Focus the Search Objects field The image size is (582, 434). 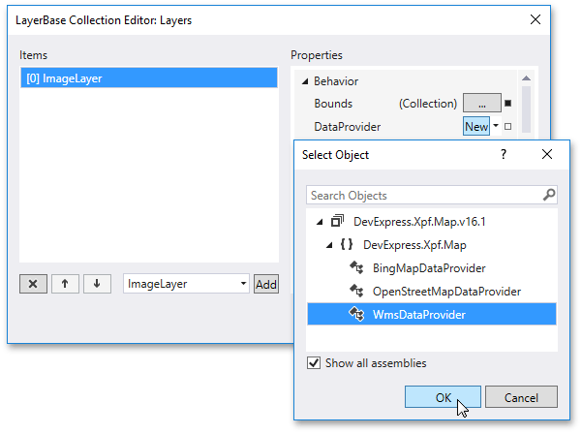point(432,195)
